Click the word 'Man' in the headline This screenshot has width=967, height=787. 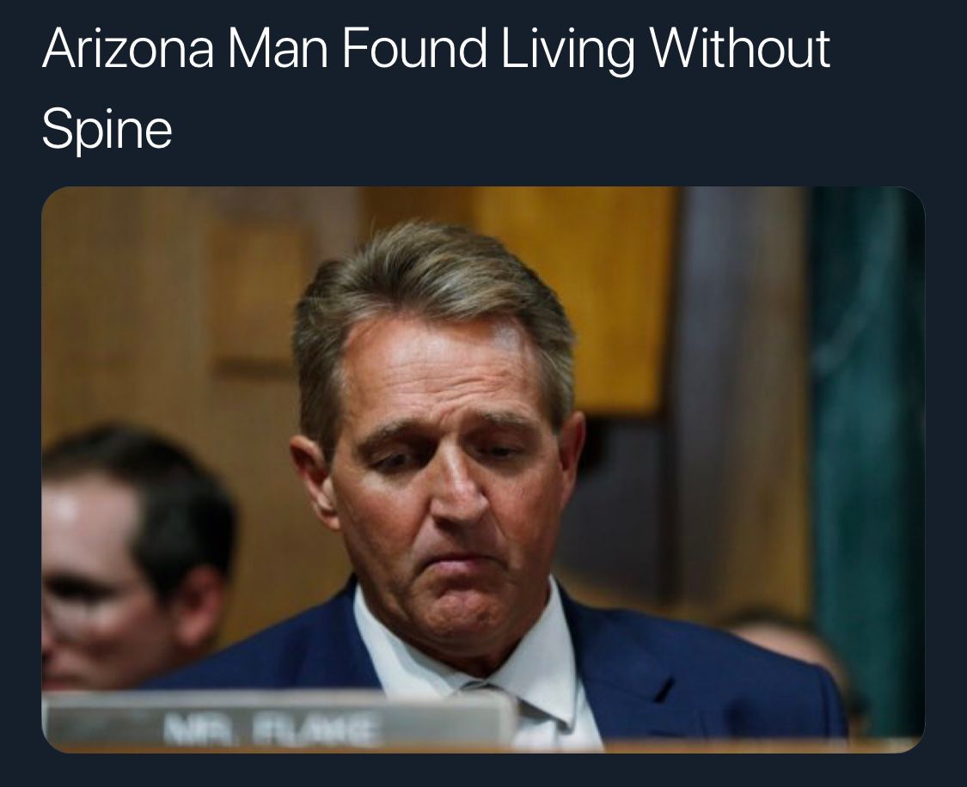(x=278, y=48)
